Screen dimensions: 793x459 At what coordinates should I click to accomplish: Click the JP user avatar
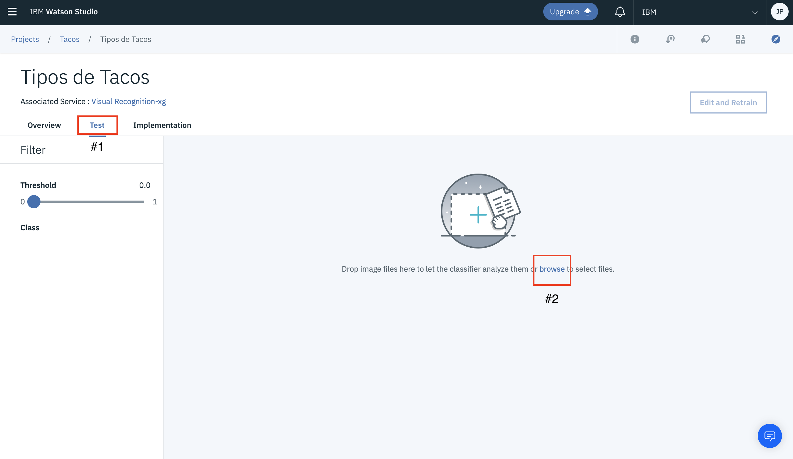[779, 12]
